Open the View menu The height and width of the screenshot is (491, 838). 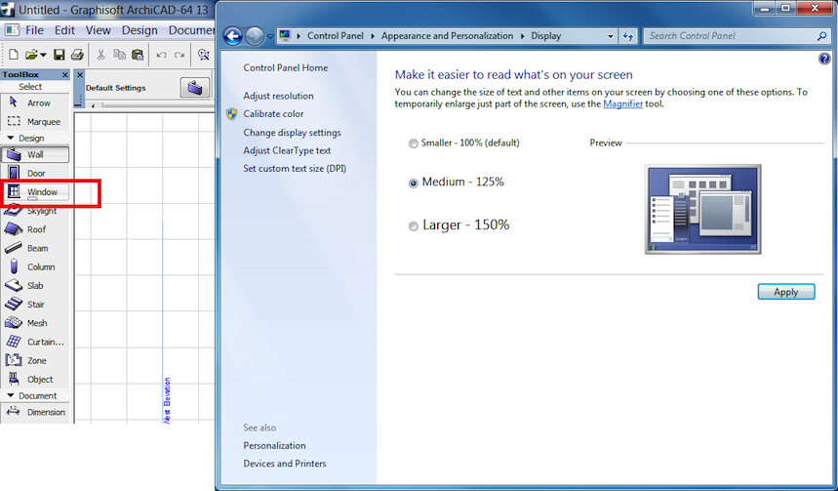pyautogui.click(x=99, y=30)
